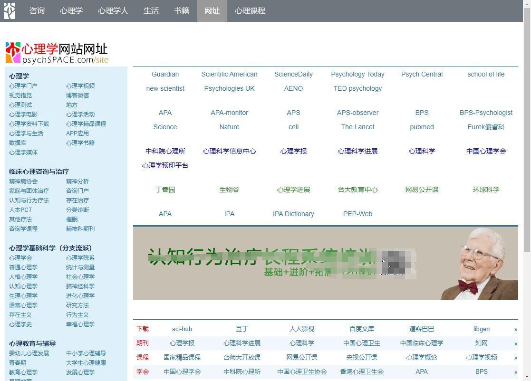
Task: Expand the 课程 row with » arrow
Action: (x=515, y=358)
